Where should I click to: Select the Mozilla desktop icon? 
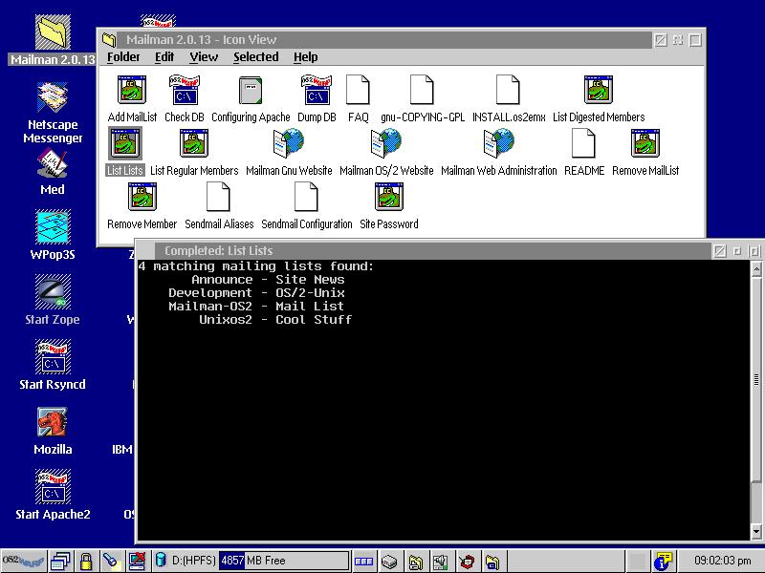pos(53,422)
